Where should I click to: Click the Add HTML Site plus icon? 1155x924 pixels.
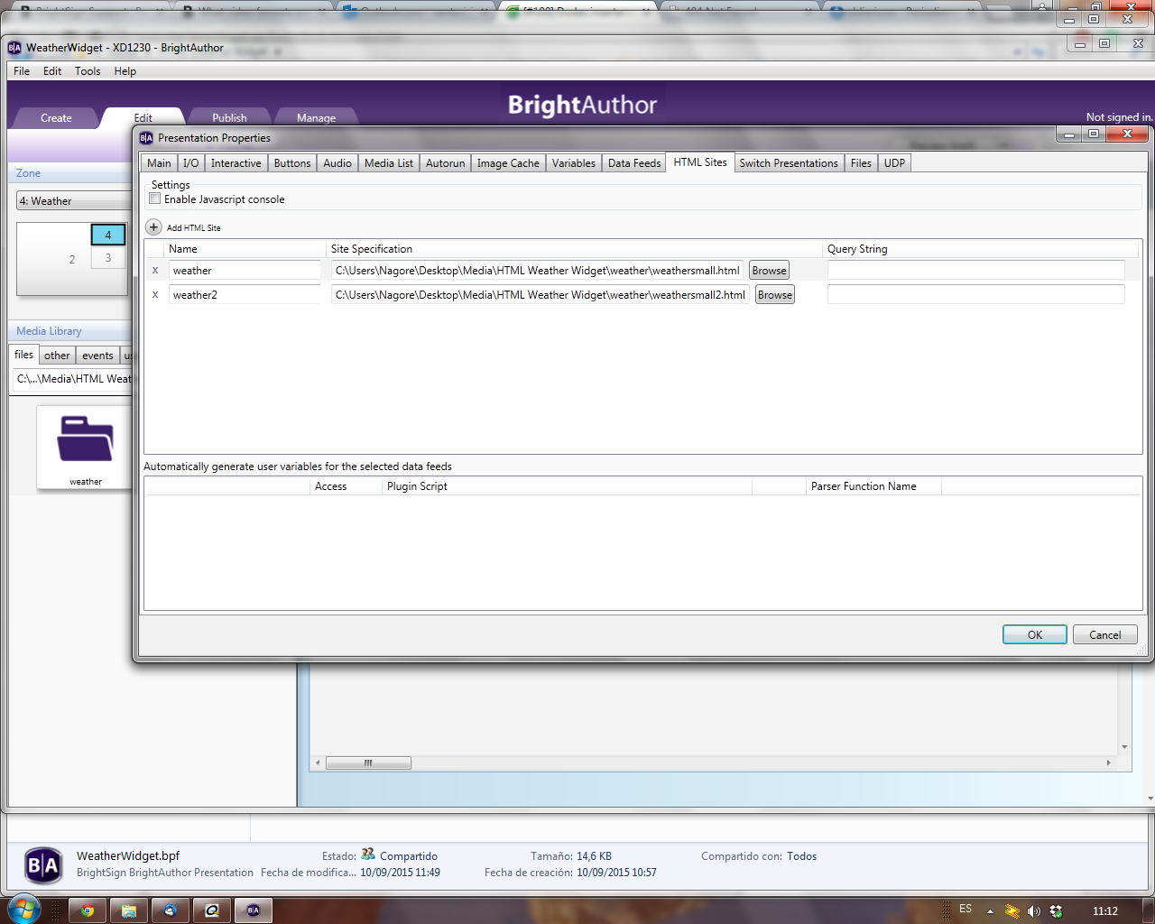coord(153,227)
